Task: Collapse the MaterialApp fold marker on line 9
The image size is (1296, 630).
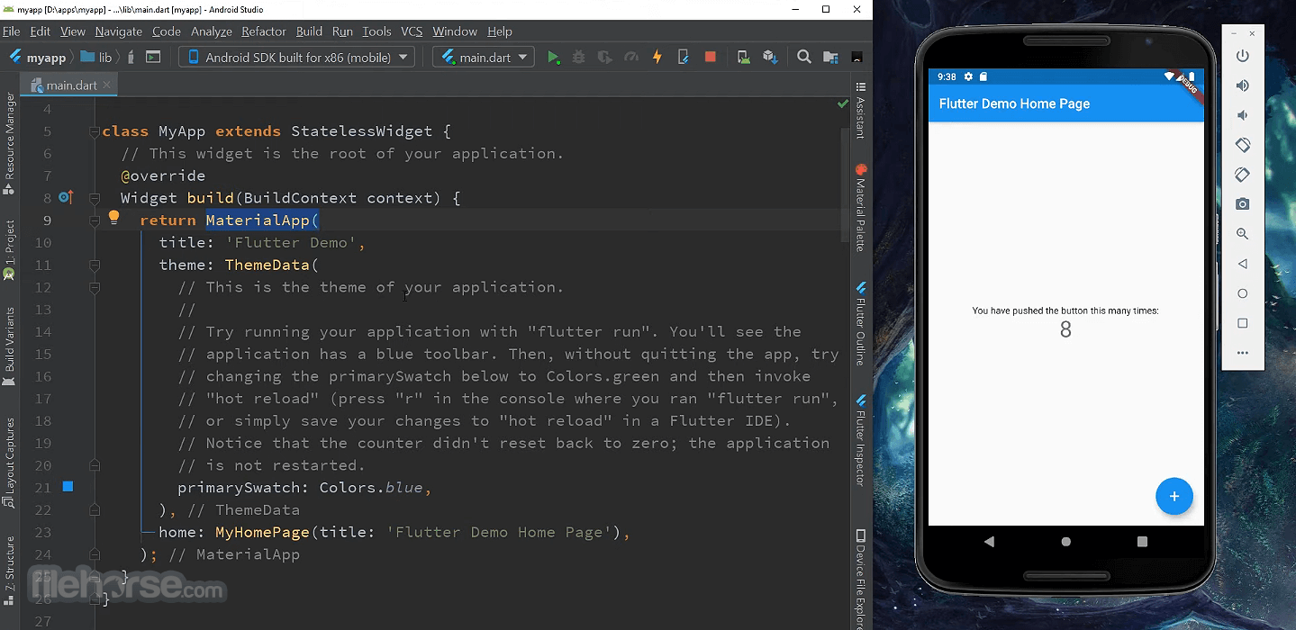Action: [x=95, y=220]
